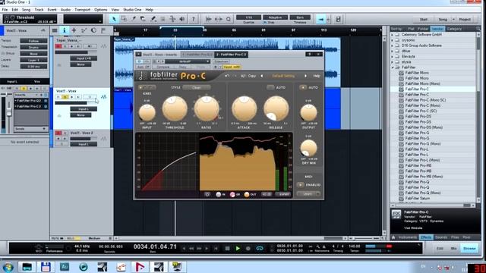Expand the Elevayta folder
This screenshot has width=486, height=273.
(x=393, y=56)
